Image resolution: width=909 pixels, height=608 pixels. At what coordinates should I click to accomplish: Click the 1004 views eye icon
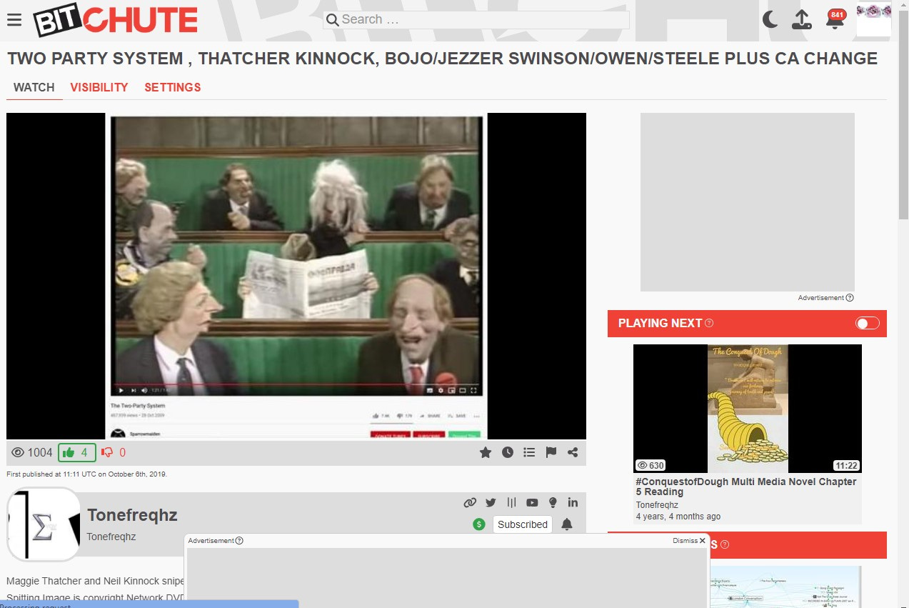[19, 452]
